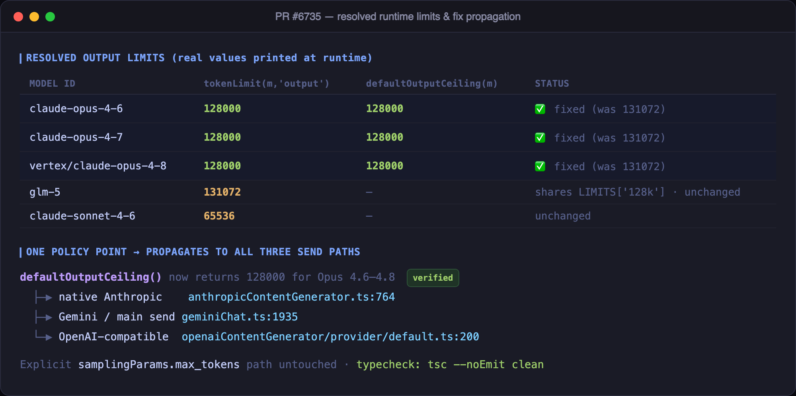Viewport: 796px width, 396px height.
Task: Click defaultOutputCeiling 128000 in claude-opus-4-6 row
Action: point(384,109)
